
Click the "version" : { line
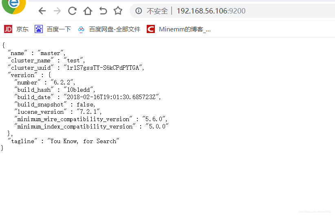point(29,75)
